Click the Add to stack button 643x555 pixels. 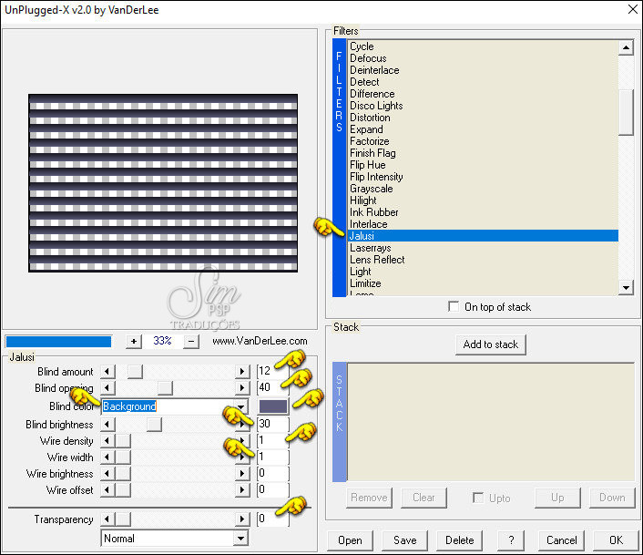[x=491, y=344]
